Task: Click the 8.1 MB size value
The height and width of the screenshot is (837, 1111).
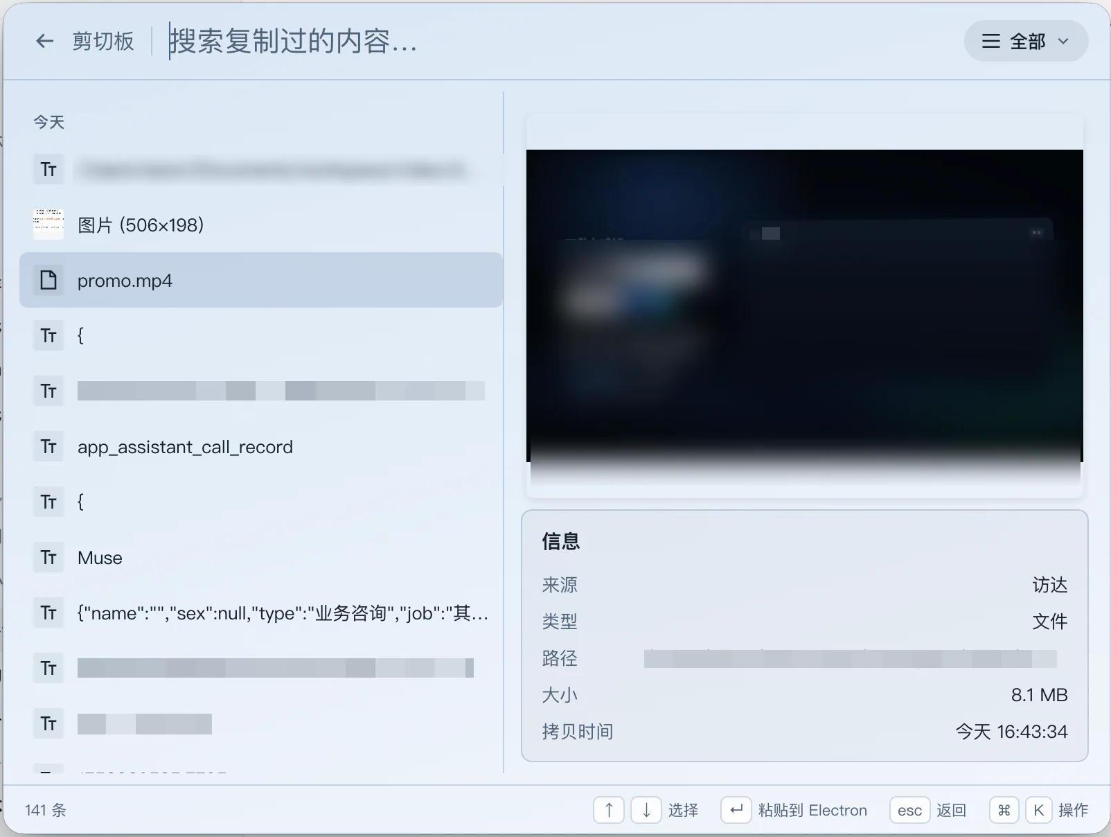Action: point(1039,695)
